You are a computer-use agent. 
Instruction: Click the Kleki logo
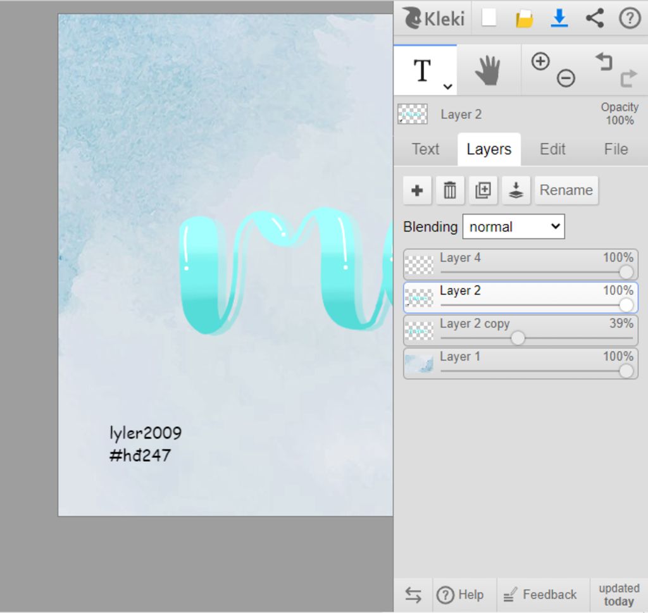(433, 18)
